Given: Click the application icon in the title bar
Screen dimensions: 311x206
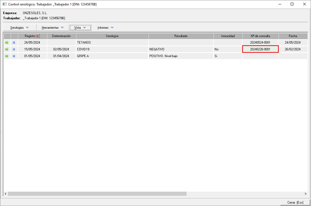Looking at the screenshot, I should tap(4, 4).
